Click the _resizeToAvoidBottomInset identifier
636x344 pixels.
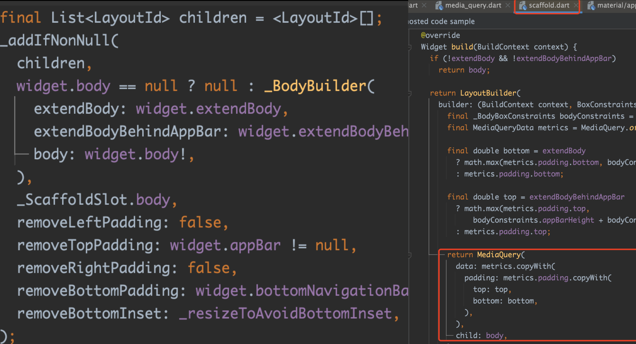tap(285, 313)
